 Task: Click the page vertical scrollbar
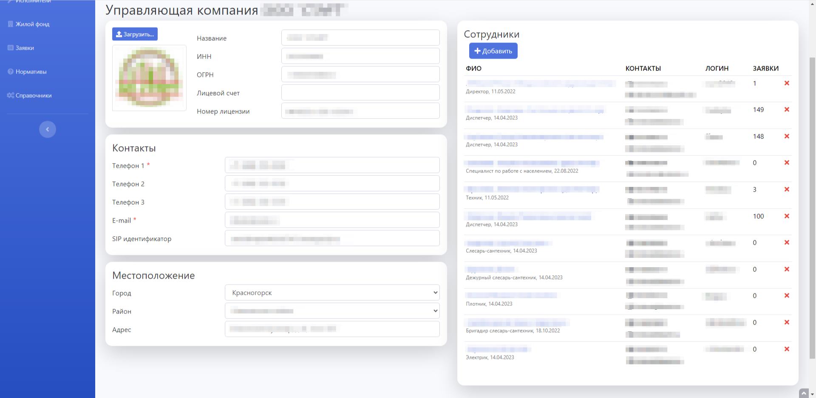(812, 204)
